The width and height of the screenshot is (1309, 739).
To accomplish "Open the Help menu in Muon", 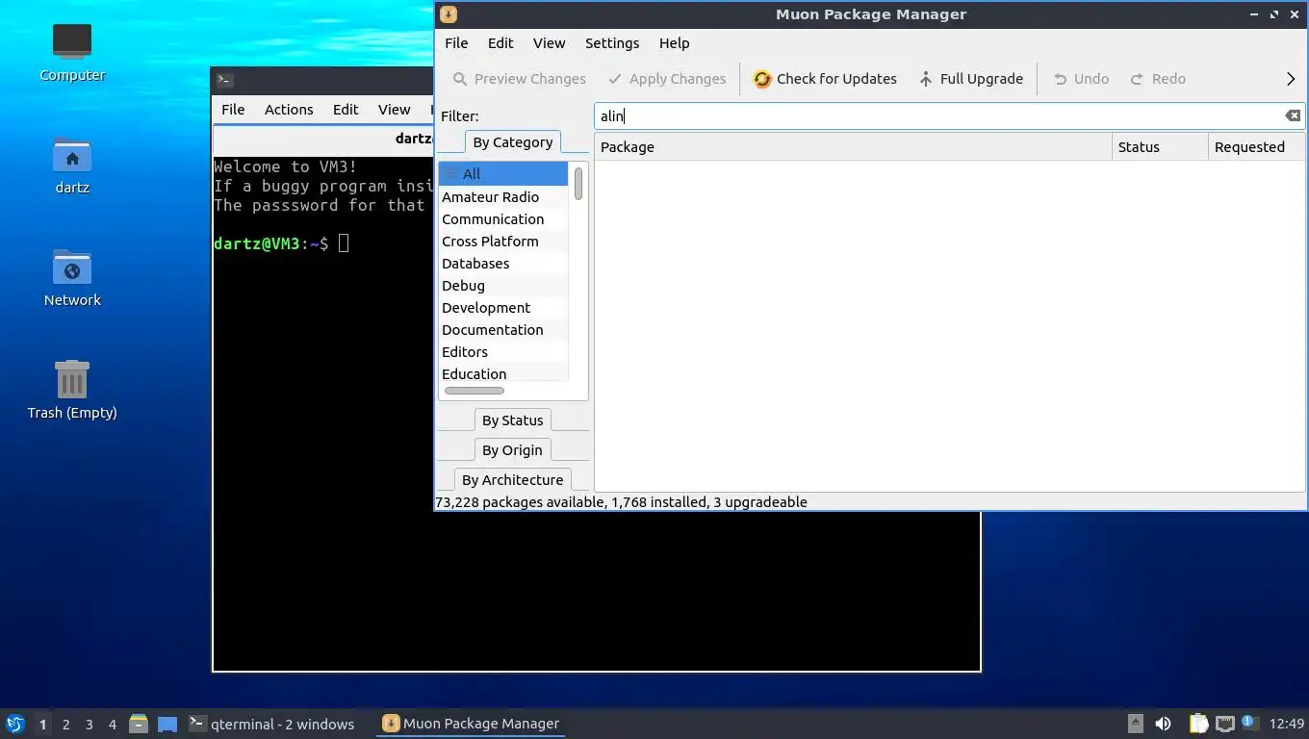I will (x=674, y=43).
